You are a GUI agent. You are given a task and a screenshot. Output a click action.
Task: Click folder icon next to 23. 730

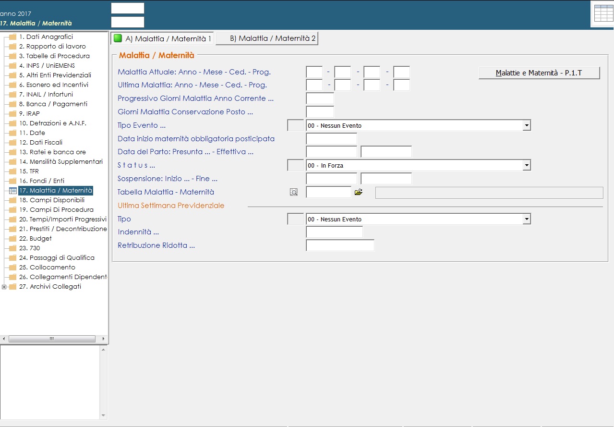[12, 248]
